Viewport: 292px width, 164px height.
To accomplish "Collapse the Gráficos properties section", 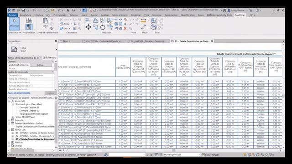I will tap(53, 61).
